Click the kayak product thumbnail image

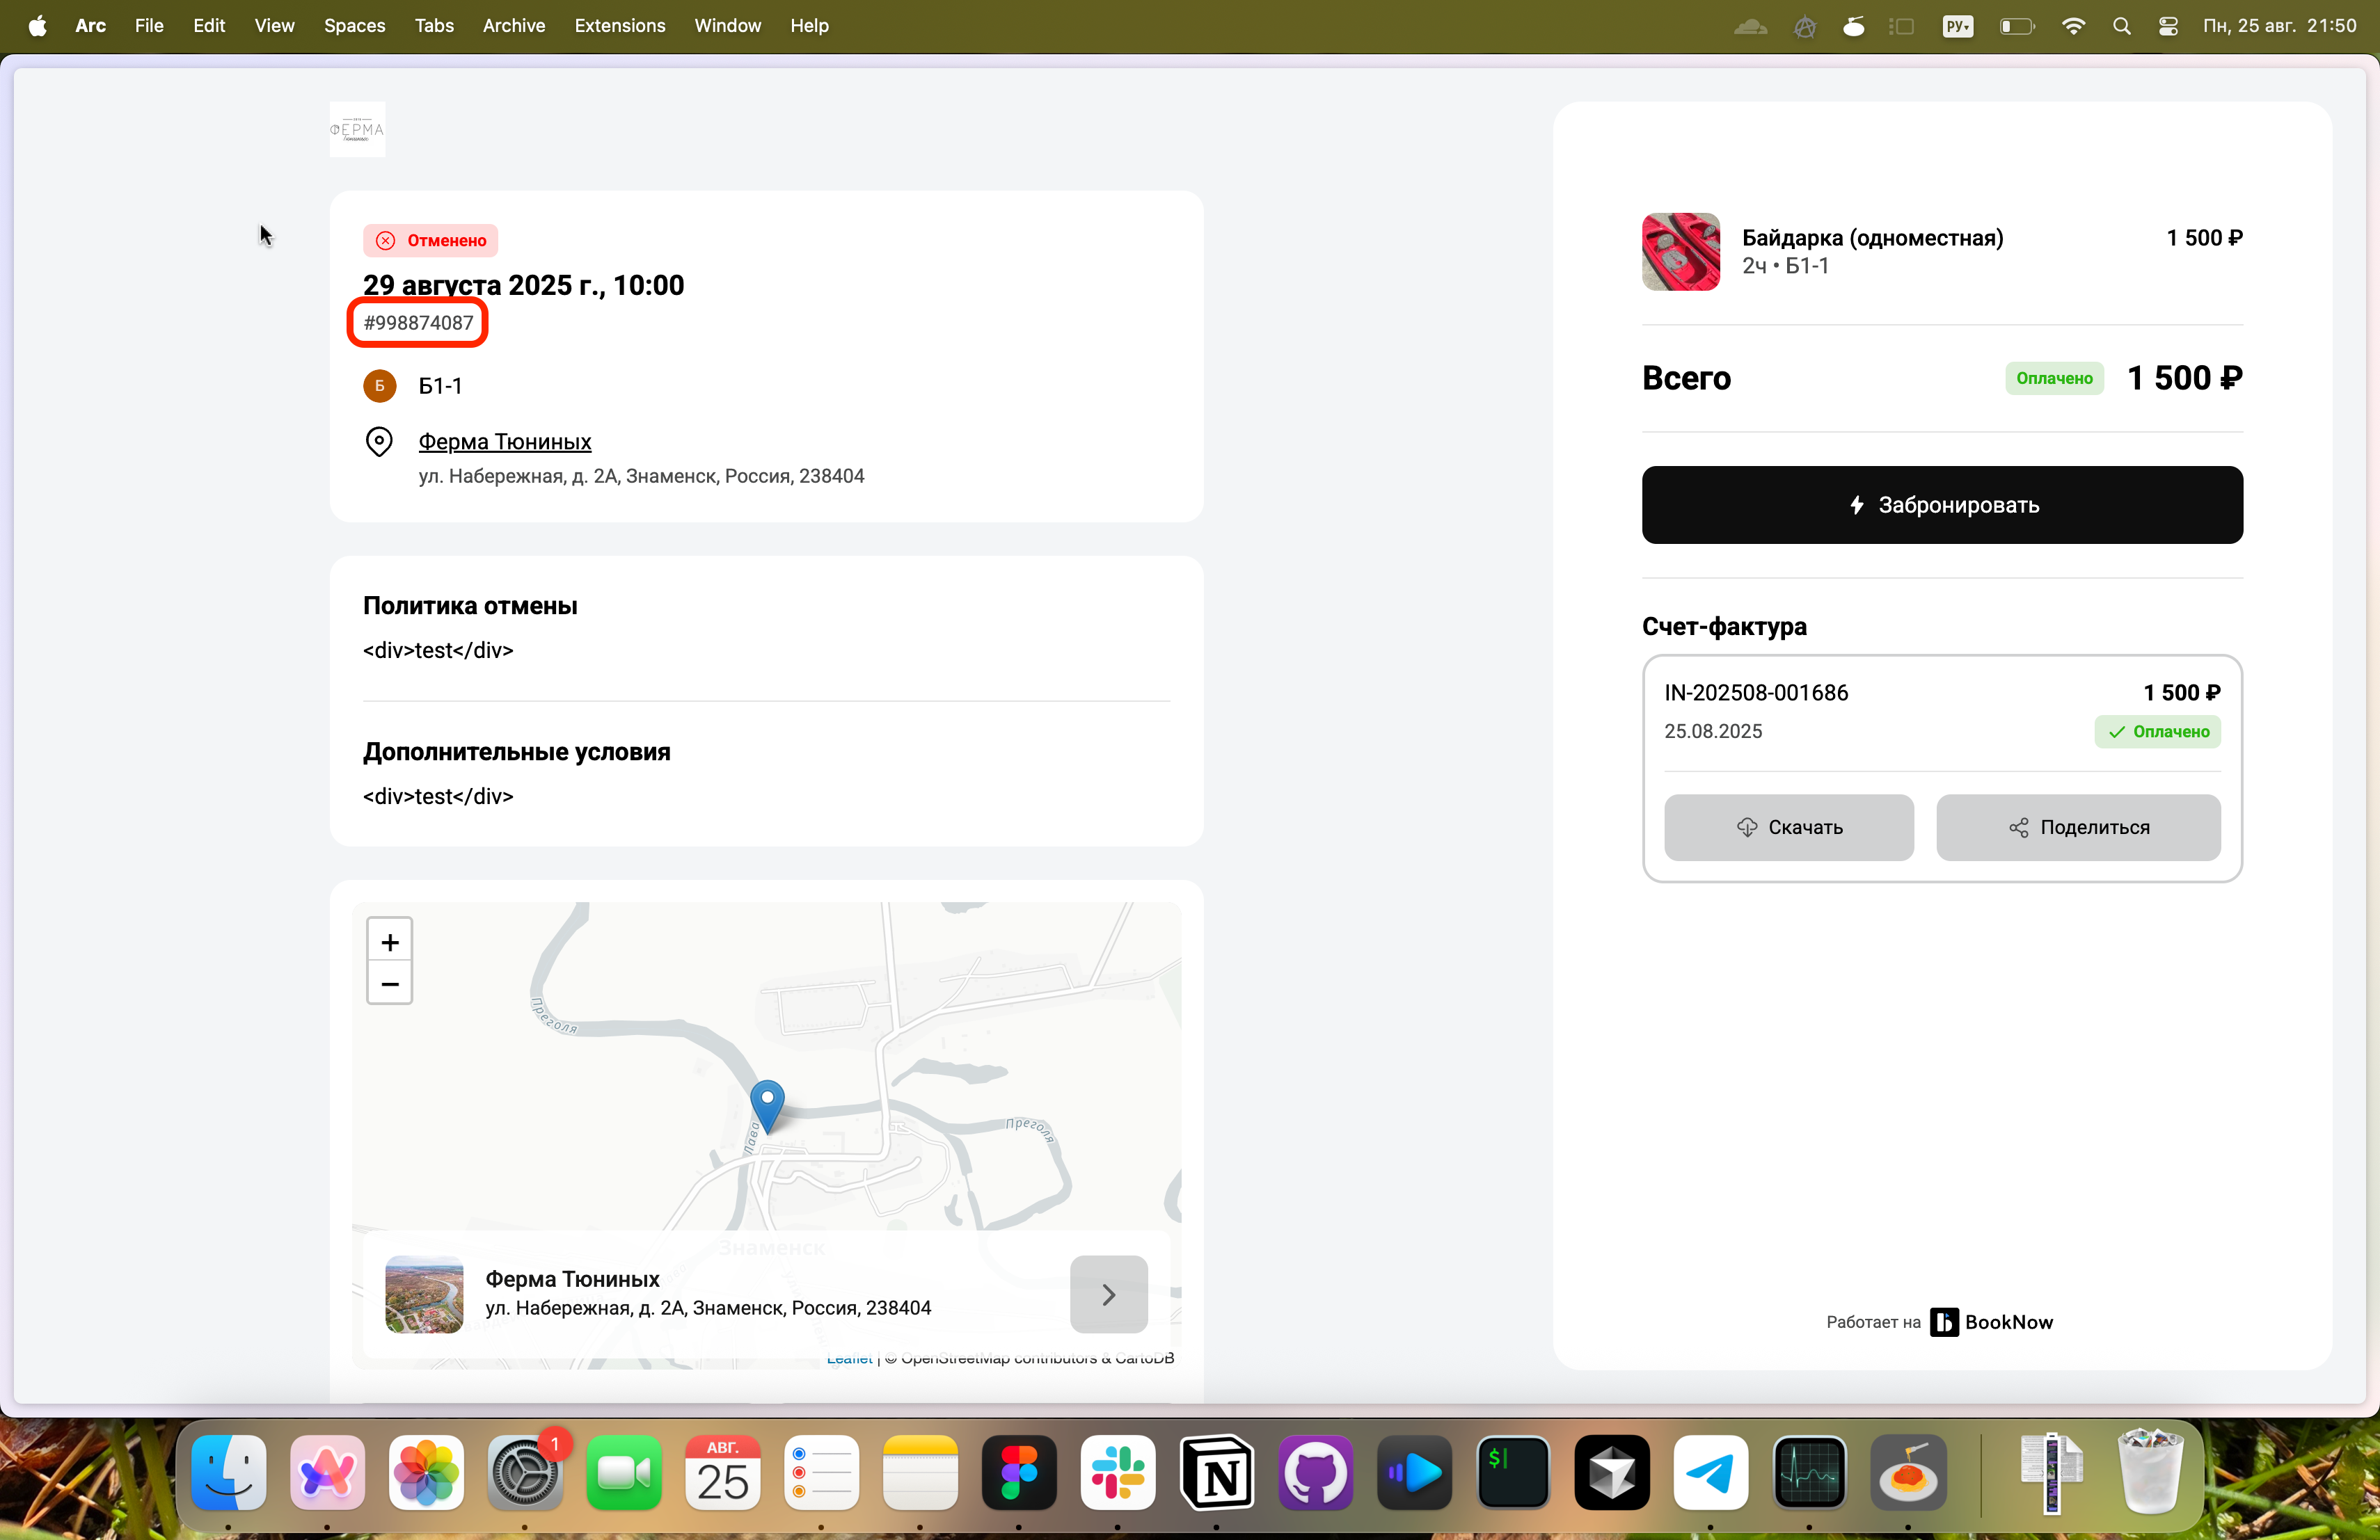[1680, 252]
